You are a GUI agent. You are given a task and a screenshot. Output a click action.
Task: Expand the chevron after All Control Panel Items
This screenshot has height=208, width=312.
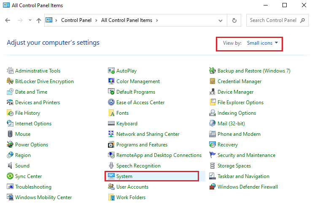coord(157,20)
